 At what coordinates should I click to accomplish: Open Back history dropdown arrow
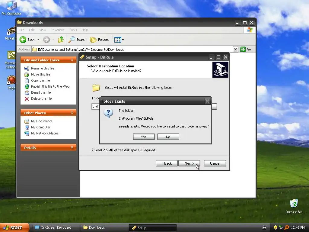coord(38,40)
